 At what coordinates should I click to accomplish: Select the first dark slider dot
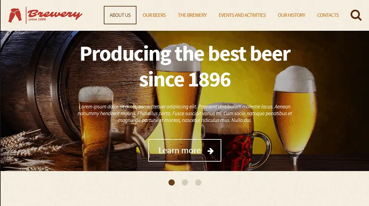tap(172, 182)
